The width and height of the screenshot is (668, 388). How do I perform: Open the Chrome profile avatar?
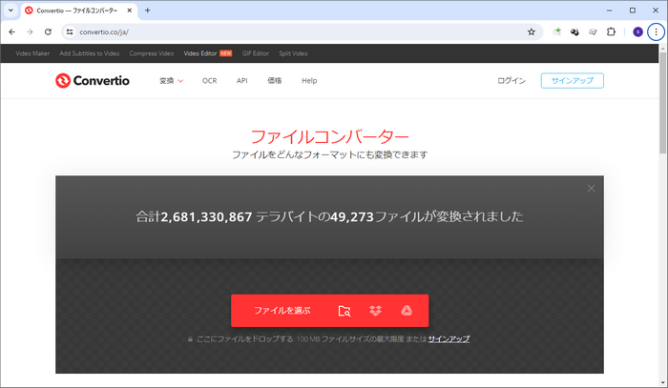[x=637, y=31]
